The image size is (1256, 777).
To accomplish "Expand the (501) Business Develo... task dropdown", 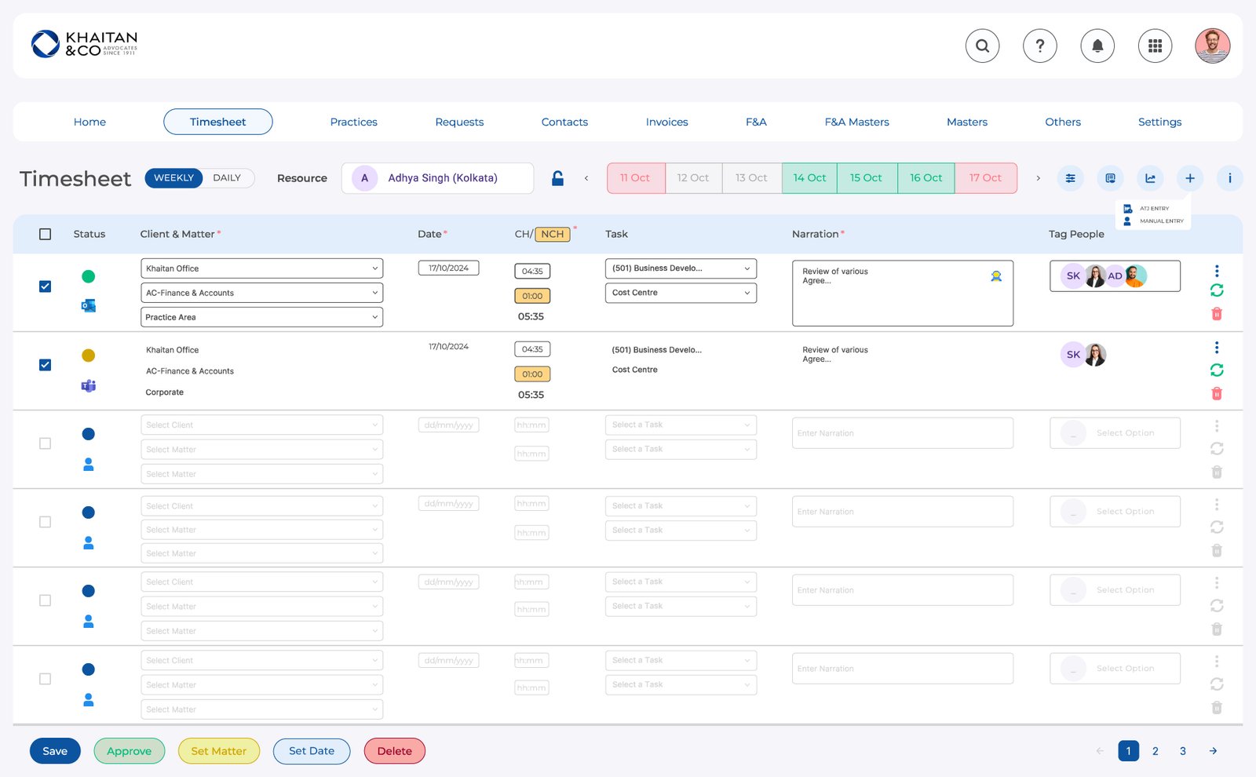I will click(x=681, y=268).
